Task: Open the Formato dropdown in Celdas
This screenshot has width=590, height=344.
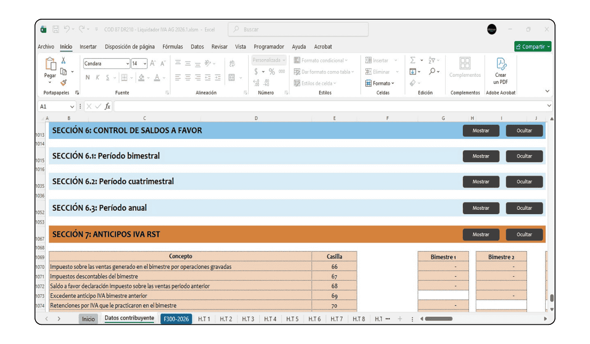Action: click(x=379, y=83)
